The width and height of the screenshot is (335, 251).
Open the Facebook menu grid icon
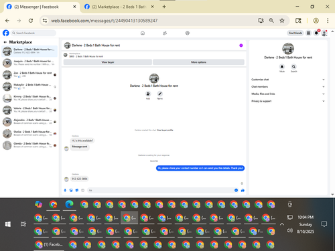308,33
